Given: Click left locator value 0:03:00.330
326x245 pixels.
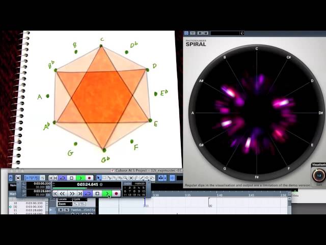Looking at the screenshot, I should pyautogui.click(x=42, y=183).
